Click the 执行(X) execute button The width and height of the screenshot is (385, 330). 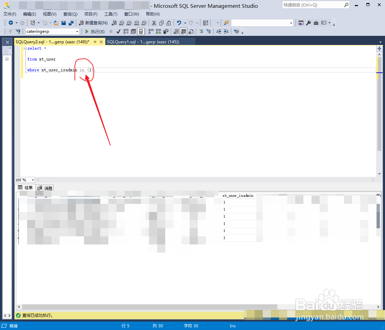(x=95, y=31)
